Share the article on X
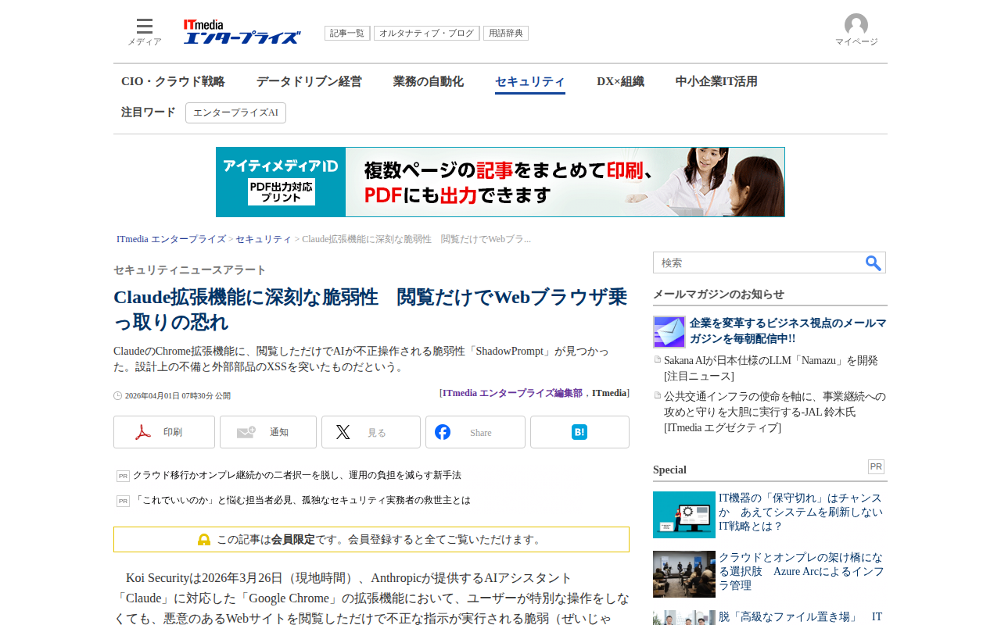The height and width of the screenshot is (625, 1001). [371, 432]
